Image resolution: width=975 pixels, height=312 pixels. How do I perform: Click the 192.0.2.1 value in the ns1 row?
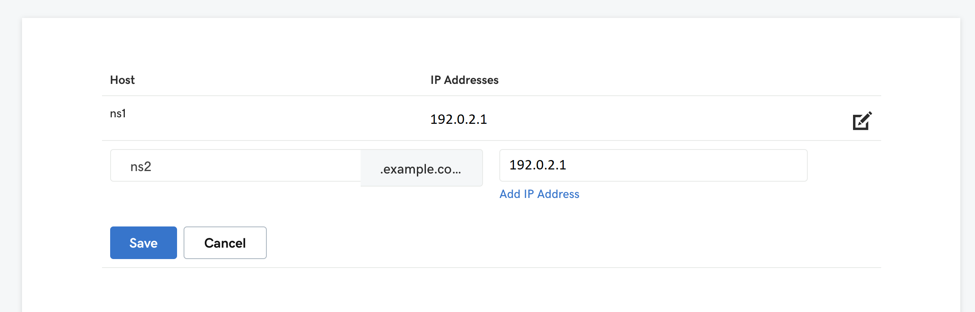pos(459,119)
